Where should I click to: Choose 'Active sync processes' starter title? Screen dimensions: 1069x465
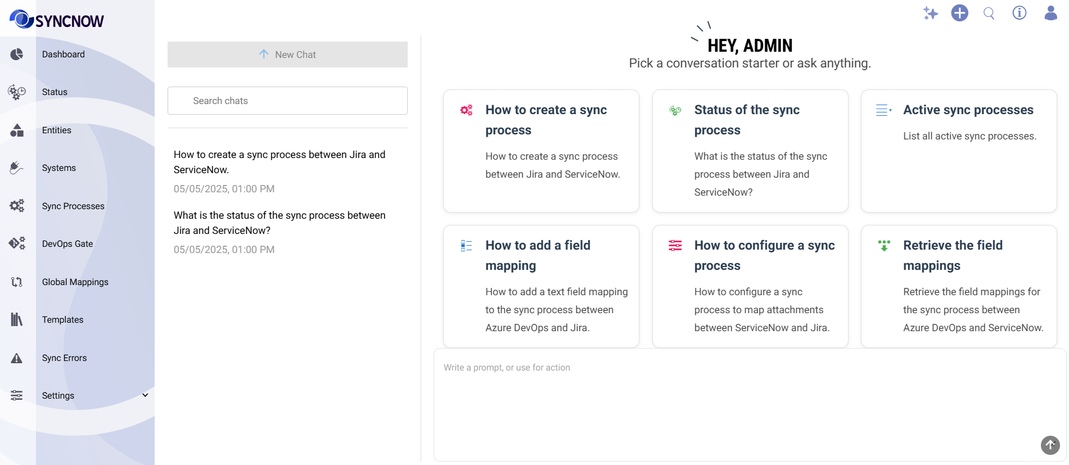968,110
